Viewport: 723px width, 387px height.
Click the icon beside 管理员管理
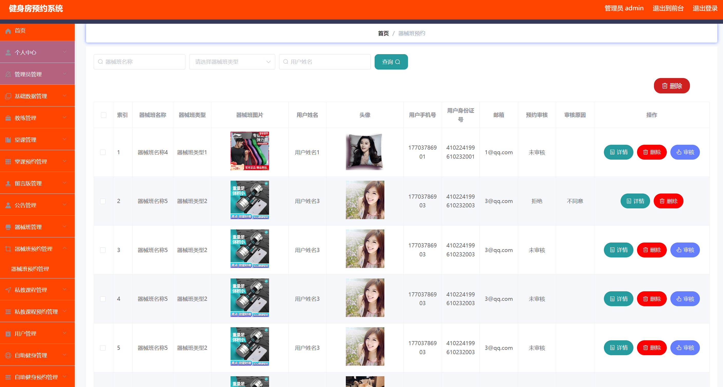click(x=8, y=74)
